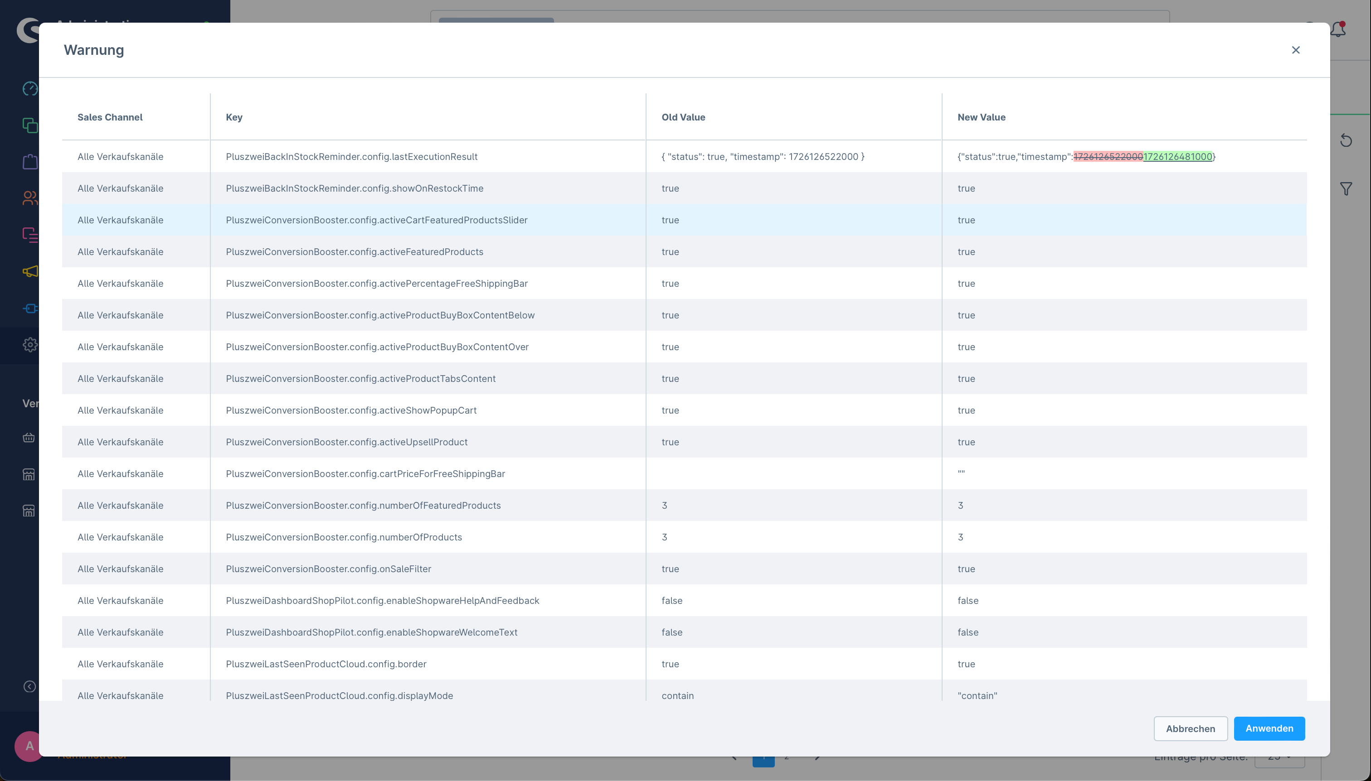Click 'Alle Verkaufskanäle' in the lastExecutionResult row
1371x781 pixels.
[x=120, y=157]
